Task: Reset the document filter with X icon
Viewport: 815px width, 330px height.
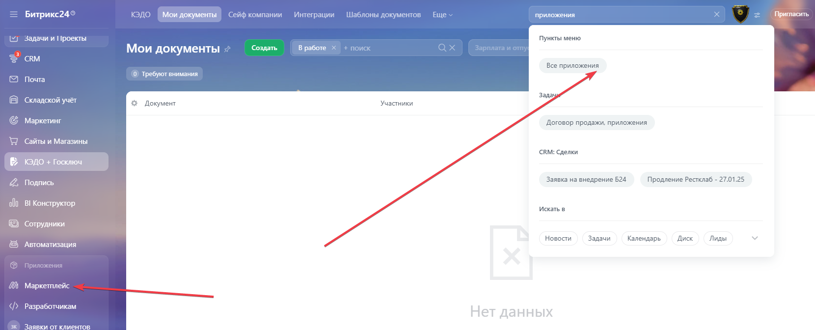Action: coord(452,48)
